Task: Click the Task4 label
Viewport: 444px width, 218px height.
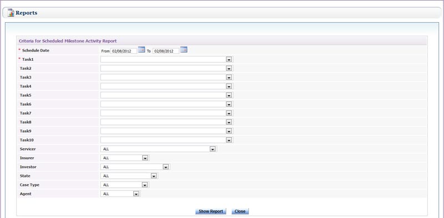Action: [x=26, y=86]
